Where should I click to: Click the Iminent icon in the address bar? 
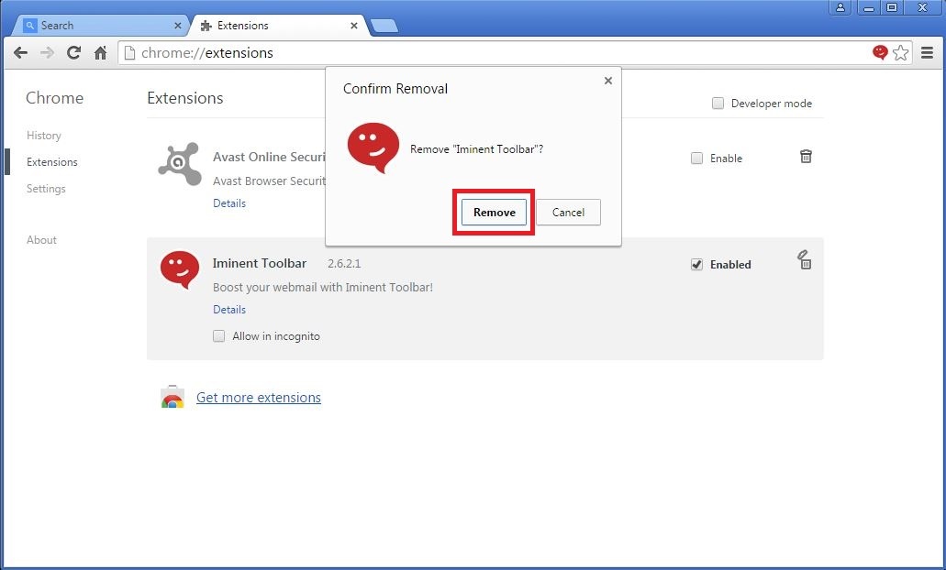tap(880, 52)
